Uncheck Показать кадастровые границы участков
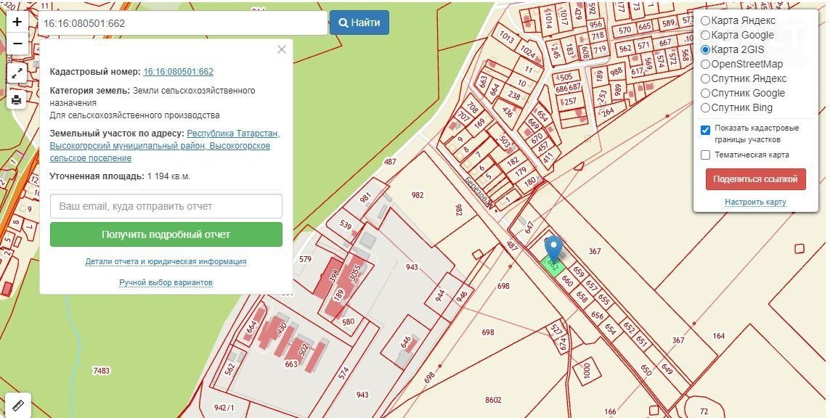 click(x=705, y=131)
